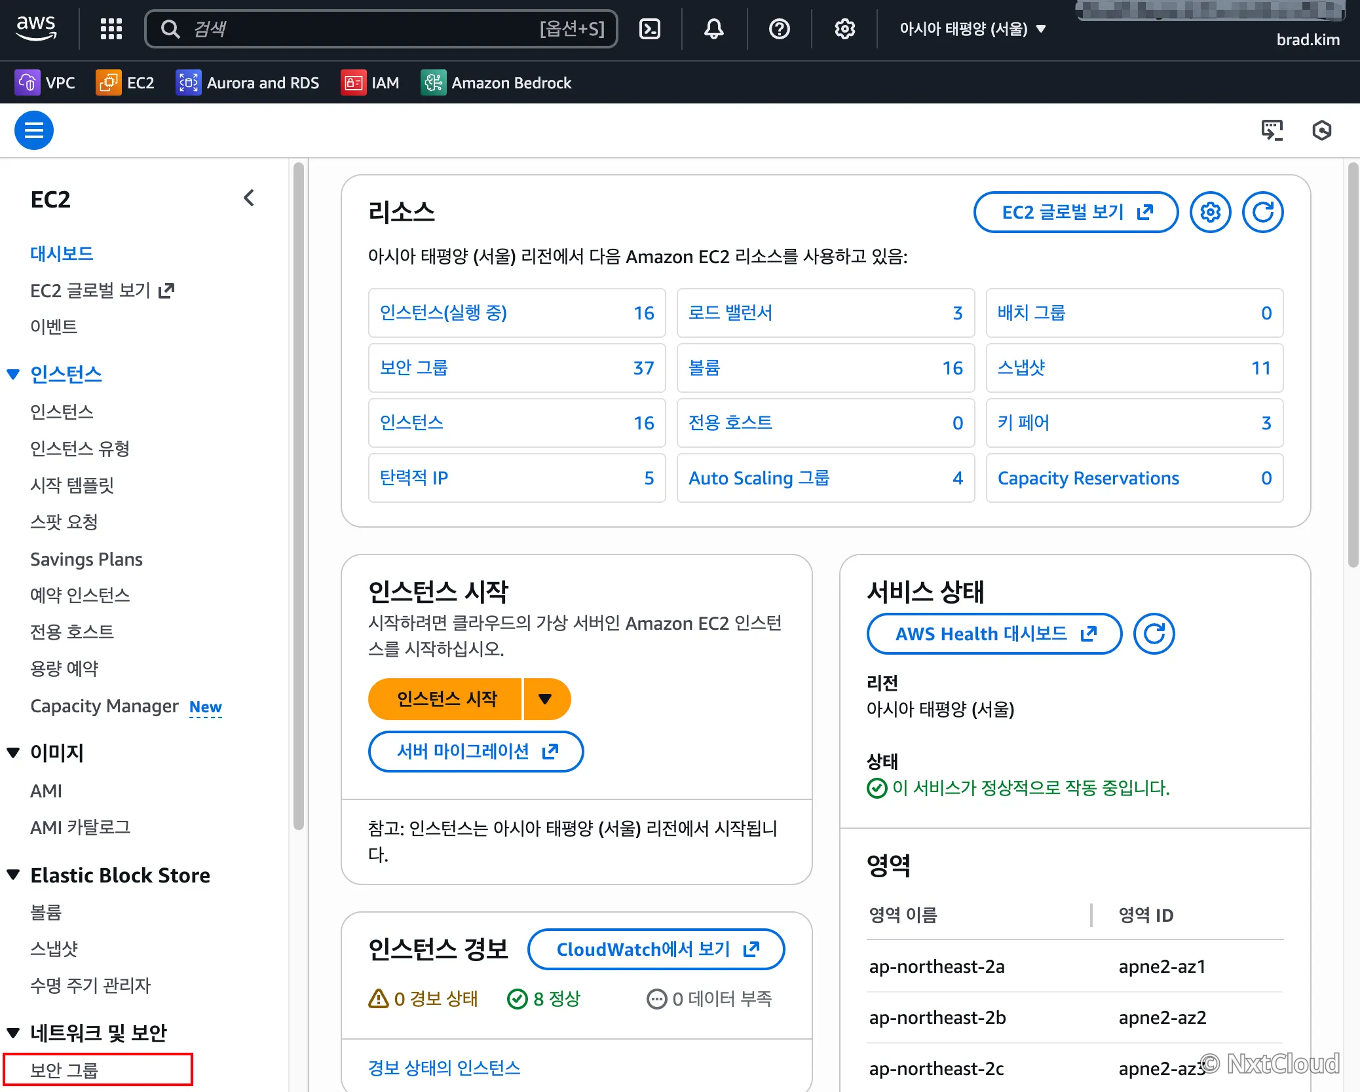Viewport: 1360px width, 1092px height.
Task: Open the 로드 밸런서 resource link
Action: pyautogui.click(x=730, y=313)
